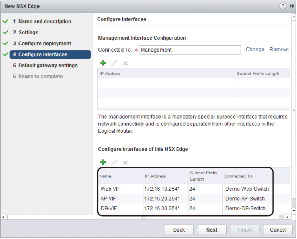Open the help question mark icon
The height and width of the screenshot is (239, 297).
tap(283, 6)
